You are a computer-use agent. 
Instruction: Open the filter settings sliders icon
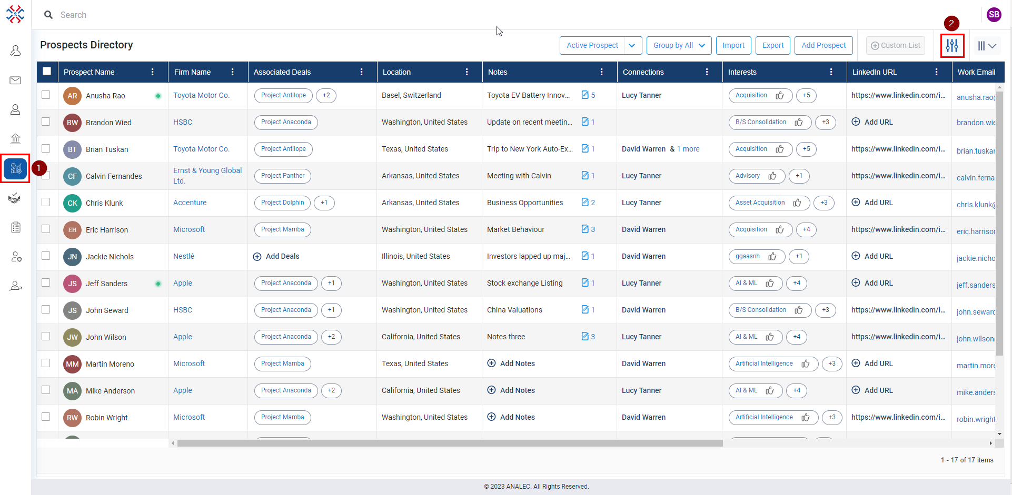click(x=952, y=46)
